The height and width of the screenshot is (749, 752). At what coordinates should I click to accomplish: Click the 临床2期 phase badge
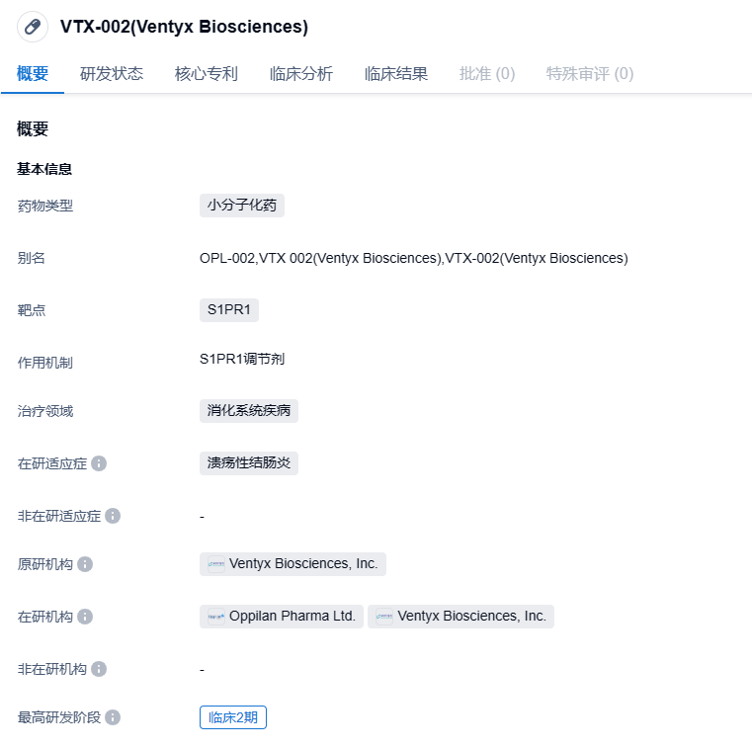point(233,717)
